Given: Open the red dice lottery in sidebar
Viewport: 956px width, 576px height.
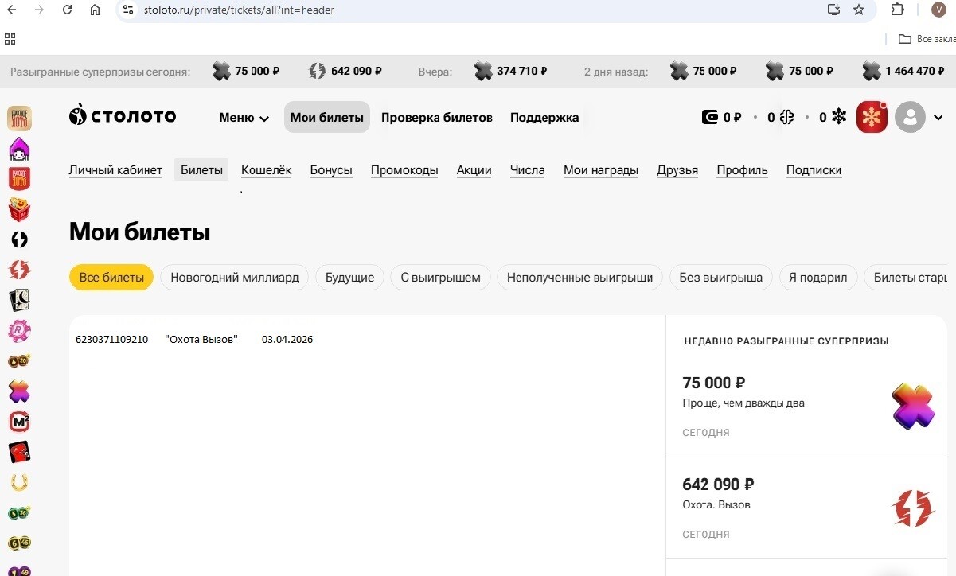Looking at the screenshot, I should (20, 451).
